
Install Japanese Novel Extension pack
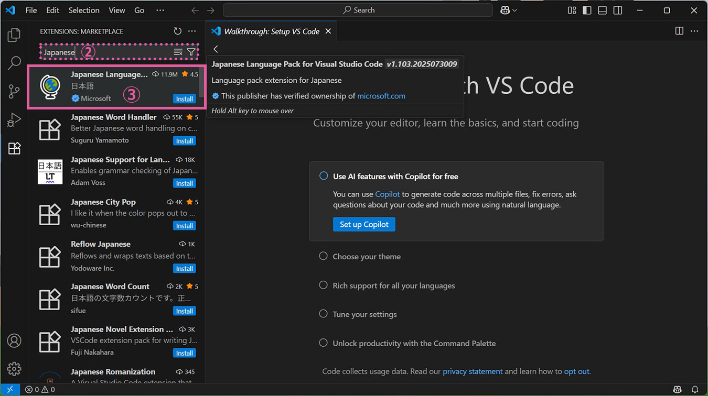[x=185, y=353]
